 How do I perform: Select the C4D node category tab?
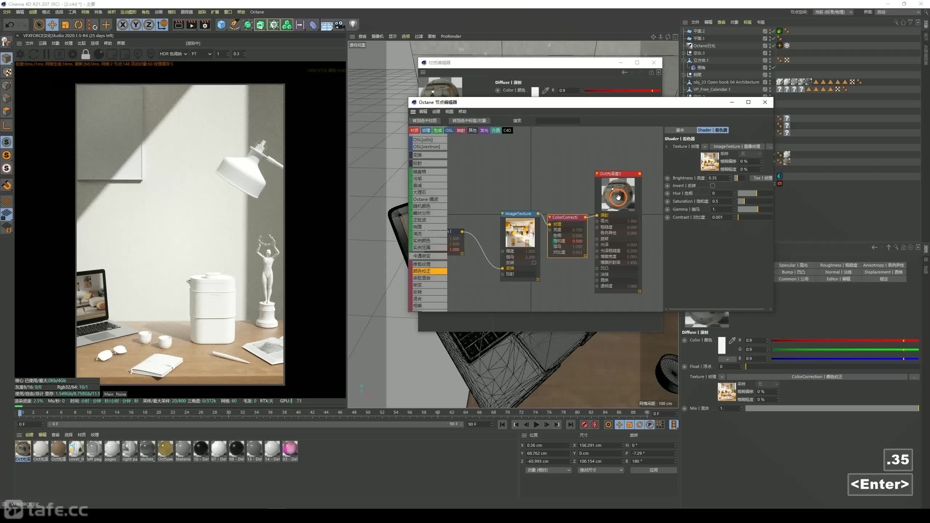pyautogui.click(x=507, y=130)
